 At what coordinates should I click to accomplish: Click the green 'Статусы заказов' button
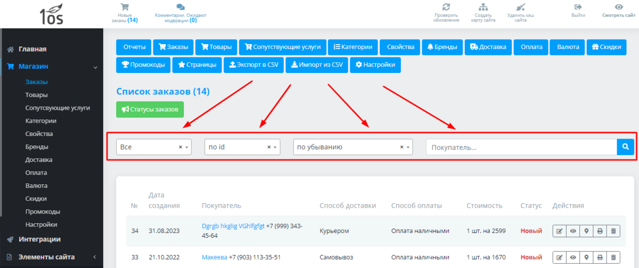click(150, 109)
